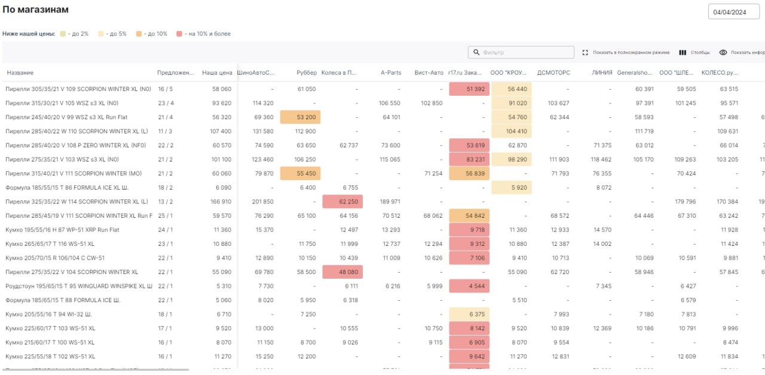Viewport: 765px width, 375px height.
Task: Open row Кумхо 195/55/16 H 87 WP-51 XRP Run Flat
Action: click(62, 230)
